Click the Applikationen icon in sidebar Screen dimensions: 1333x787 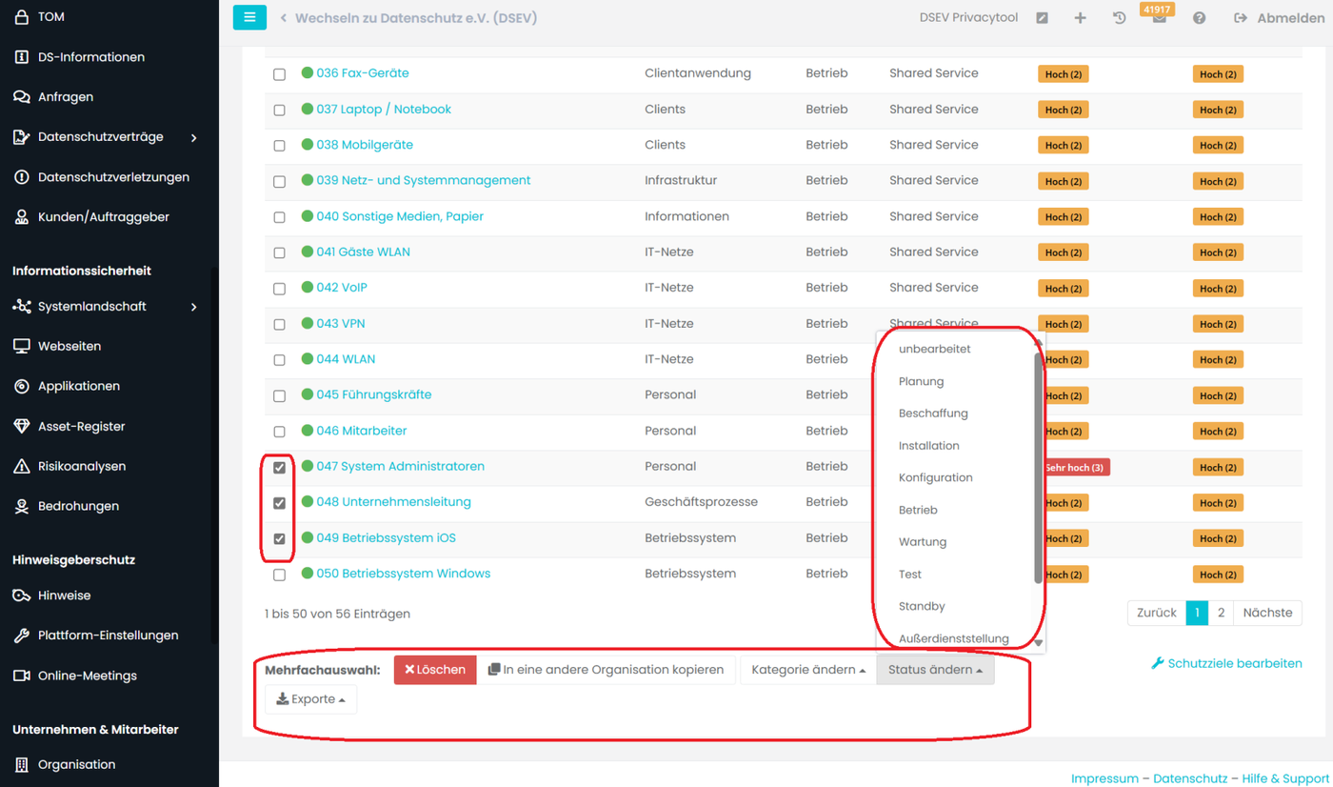(22, 387)
